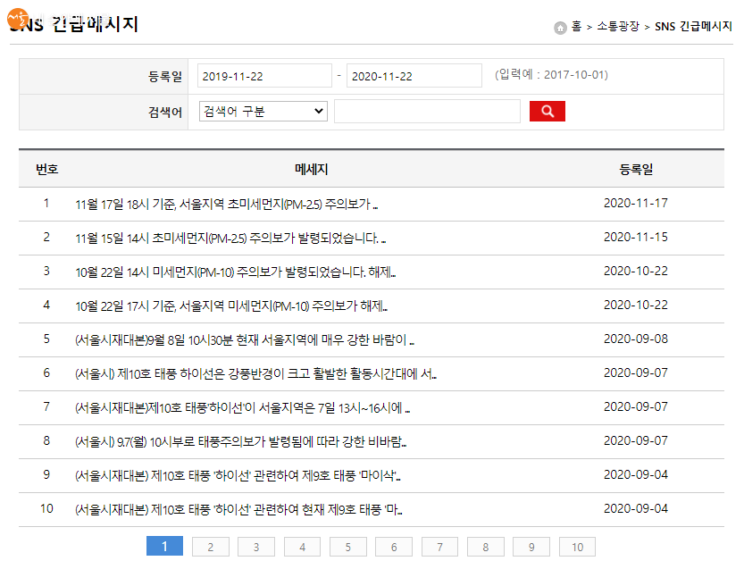Open 9월 8일 강한 바람 message
Viewport: 744px width, 586px height.
246,339
